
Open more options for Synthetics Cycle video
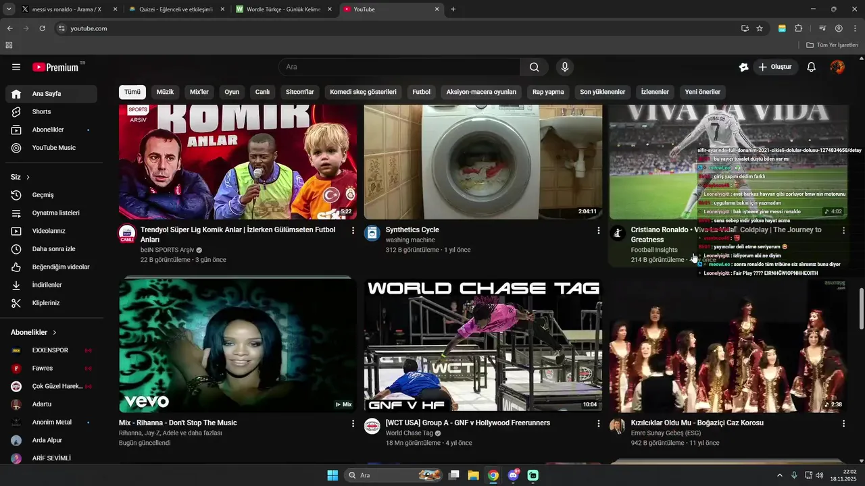(598, 230)
